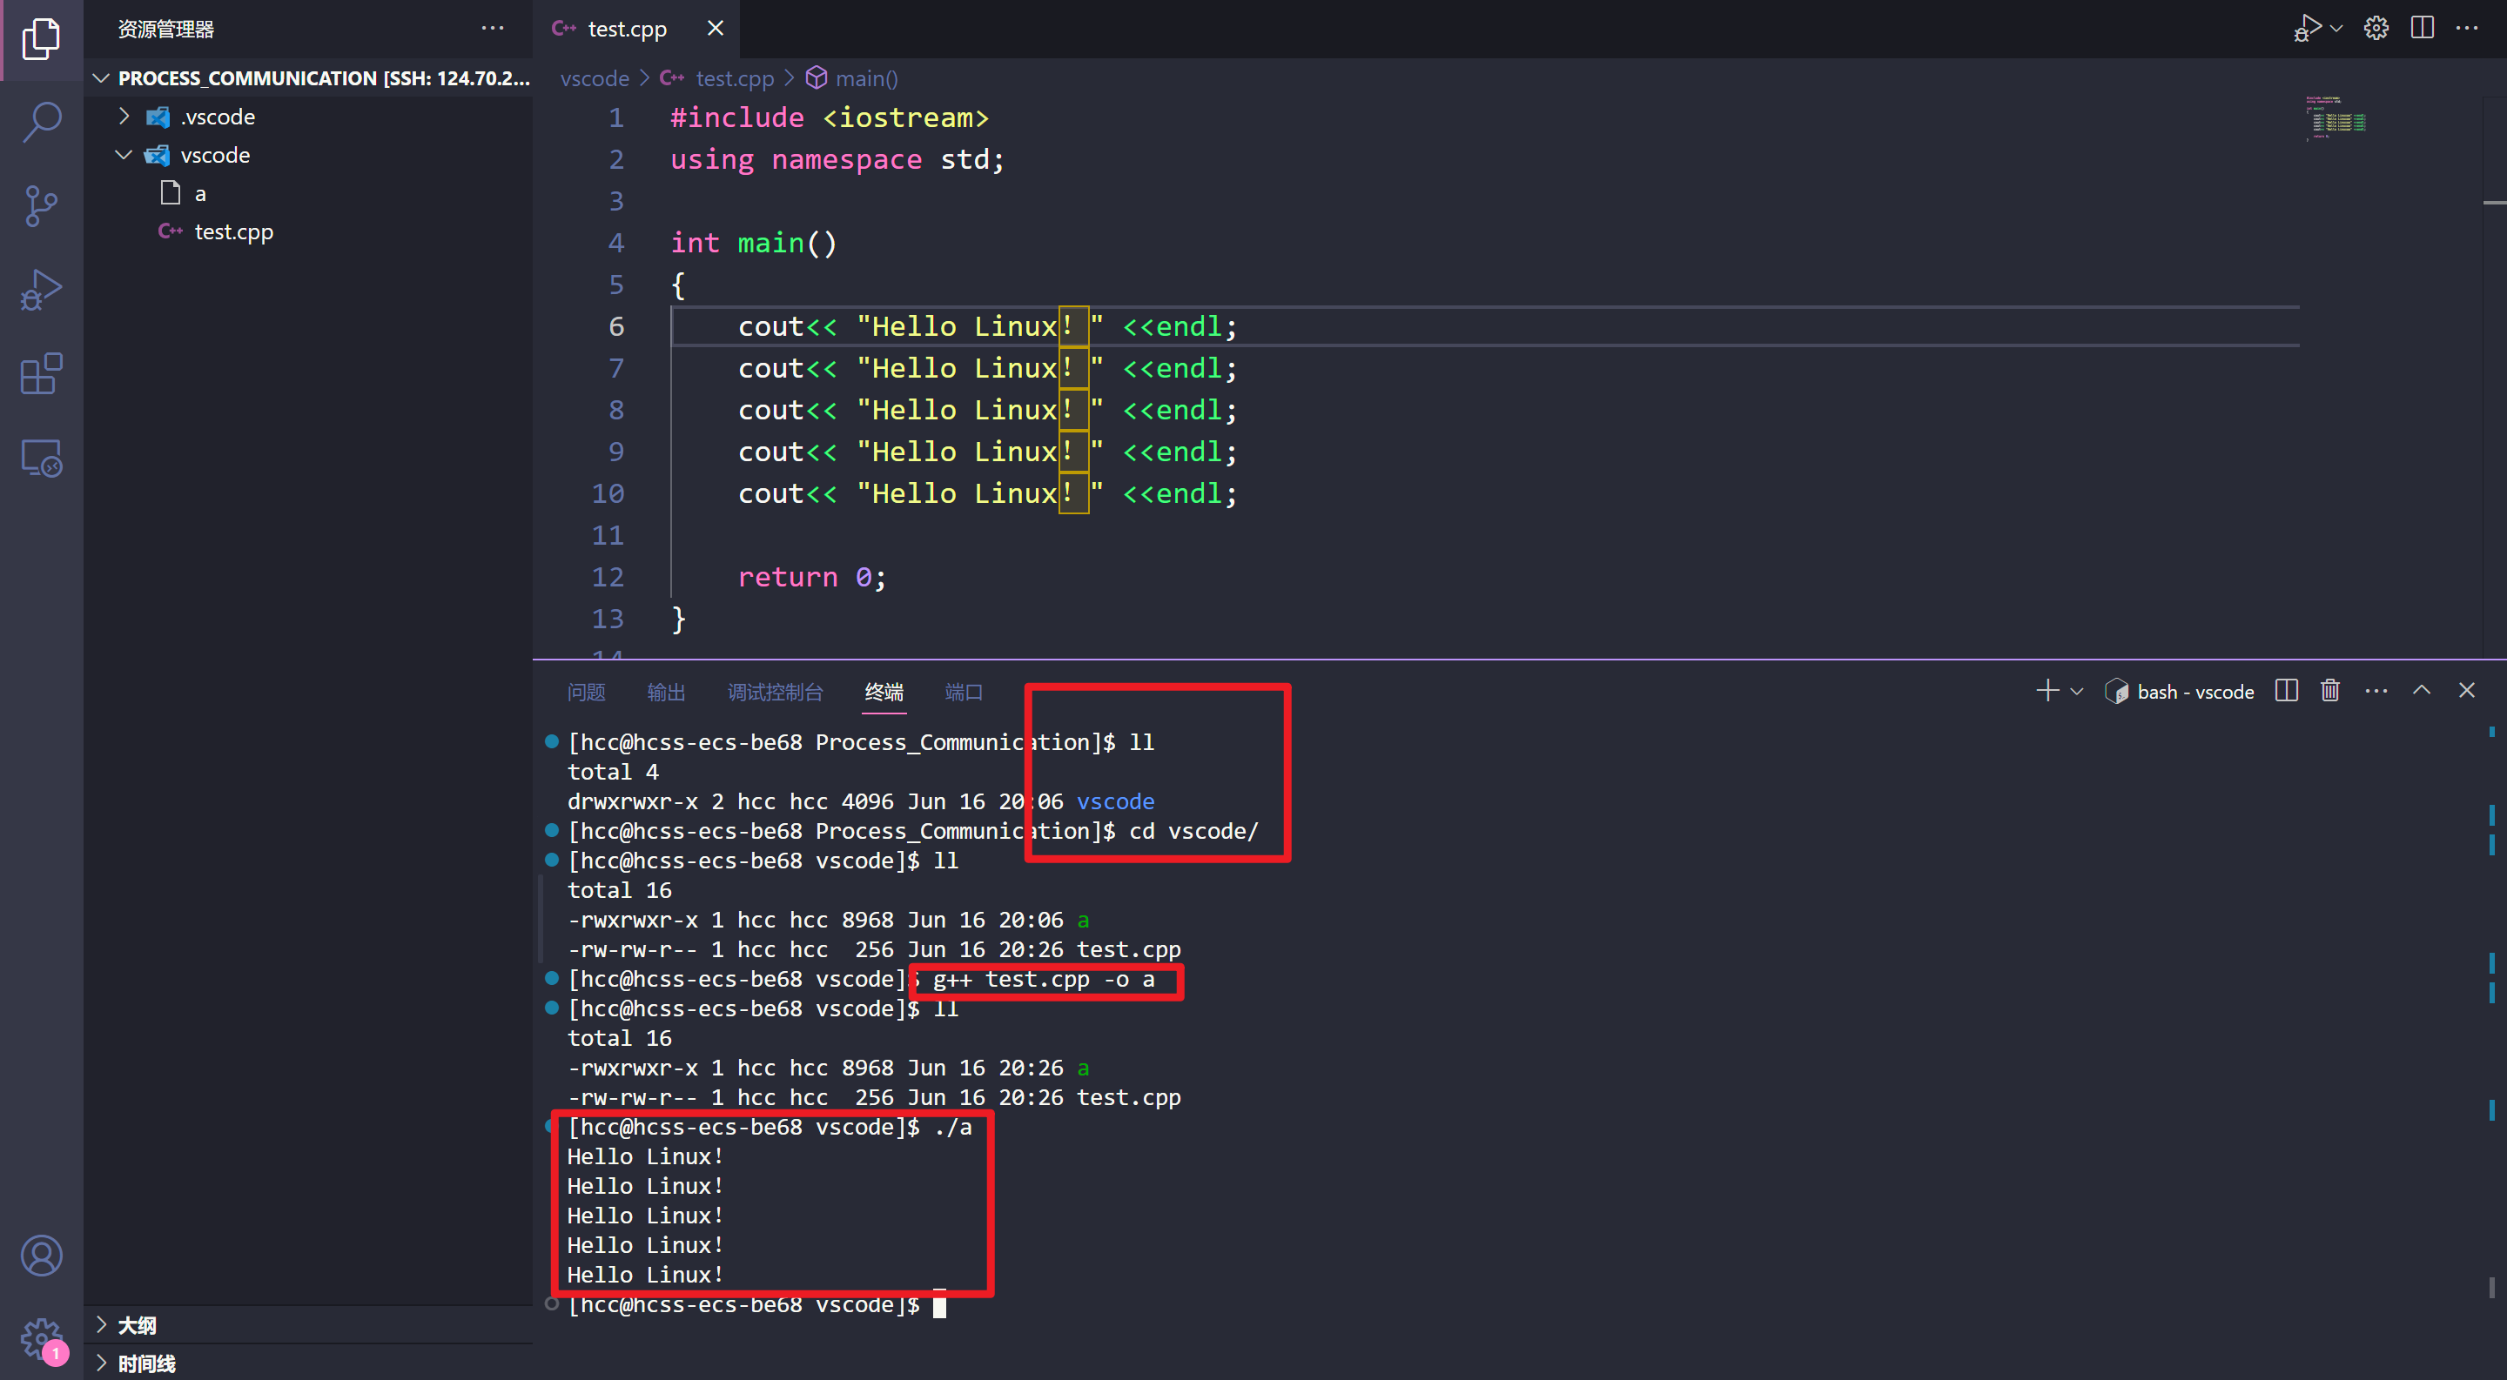Screen dimensions: 2507x1380
Task: Open the Accounts menu icon
Action: coord(41,1256)
